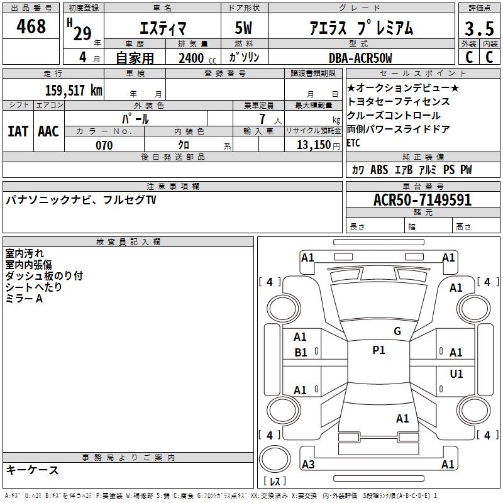Click the 事務局よりご案内 header

click(x=128, y=458)
